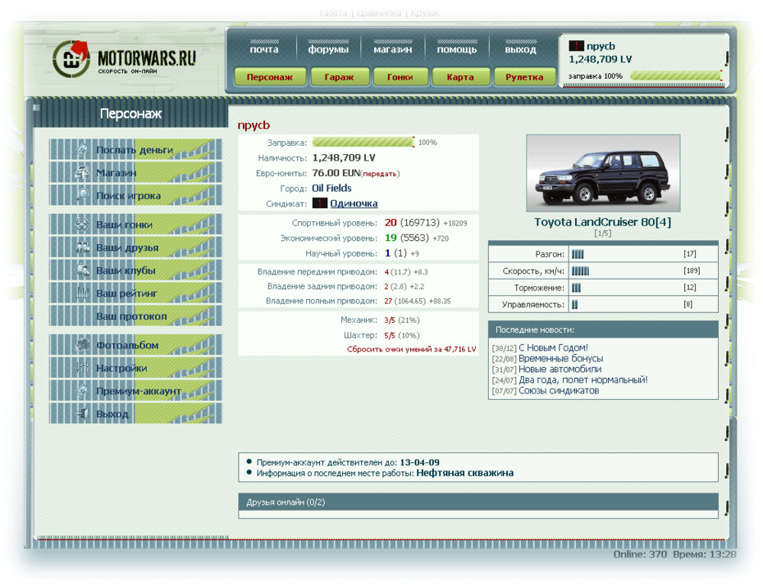
Task: Click the заправка 100% bar in header
Action: [x=676, y=75]
